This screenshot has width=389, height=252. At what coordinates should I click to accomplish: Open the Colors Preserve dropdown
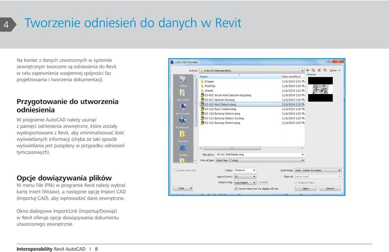245,170
